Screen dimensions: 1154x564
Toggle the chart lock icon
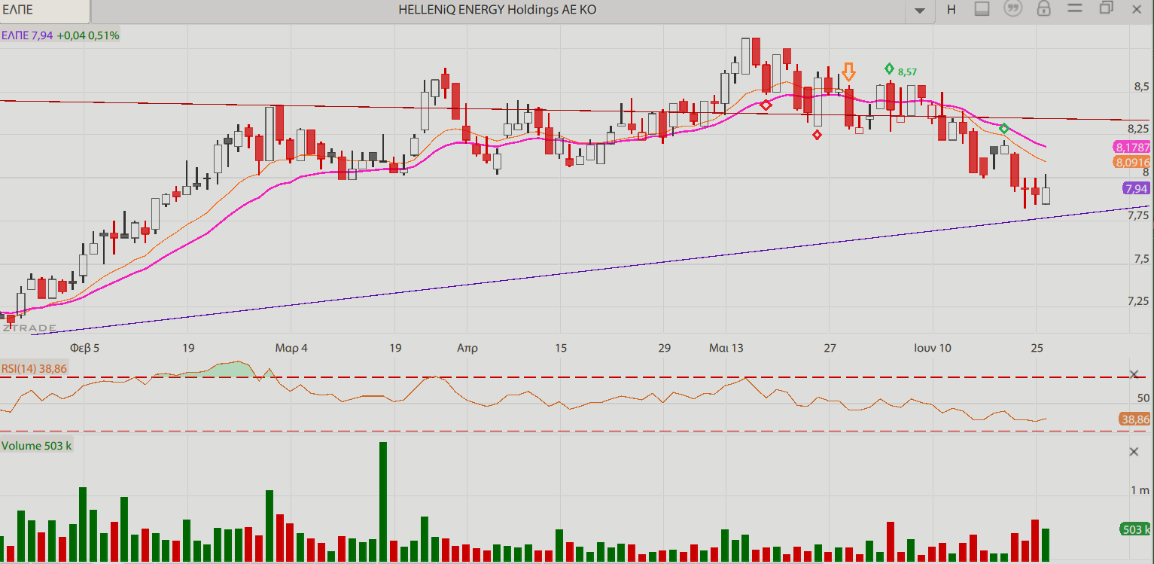1043,9
